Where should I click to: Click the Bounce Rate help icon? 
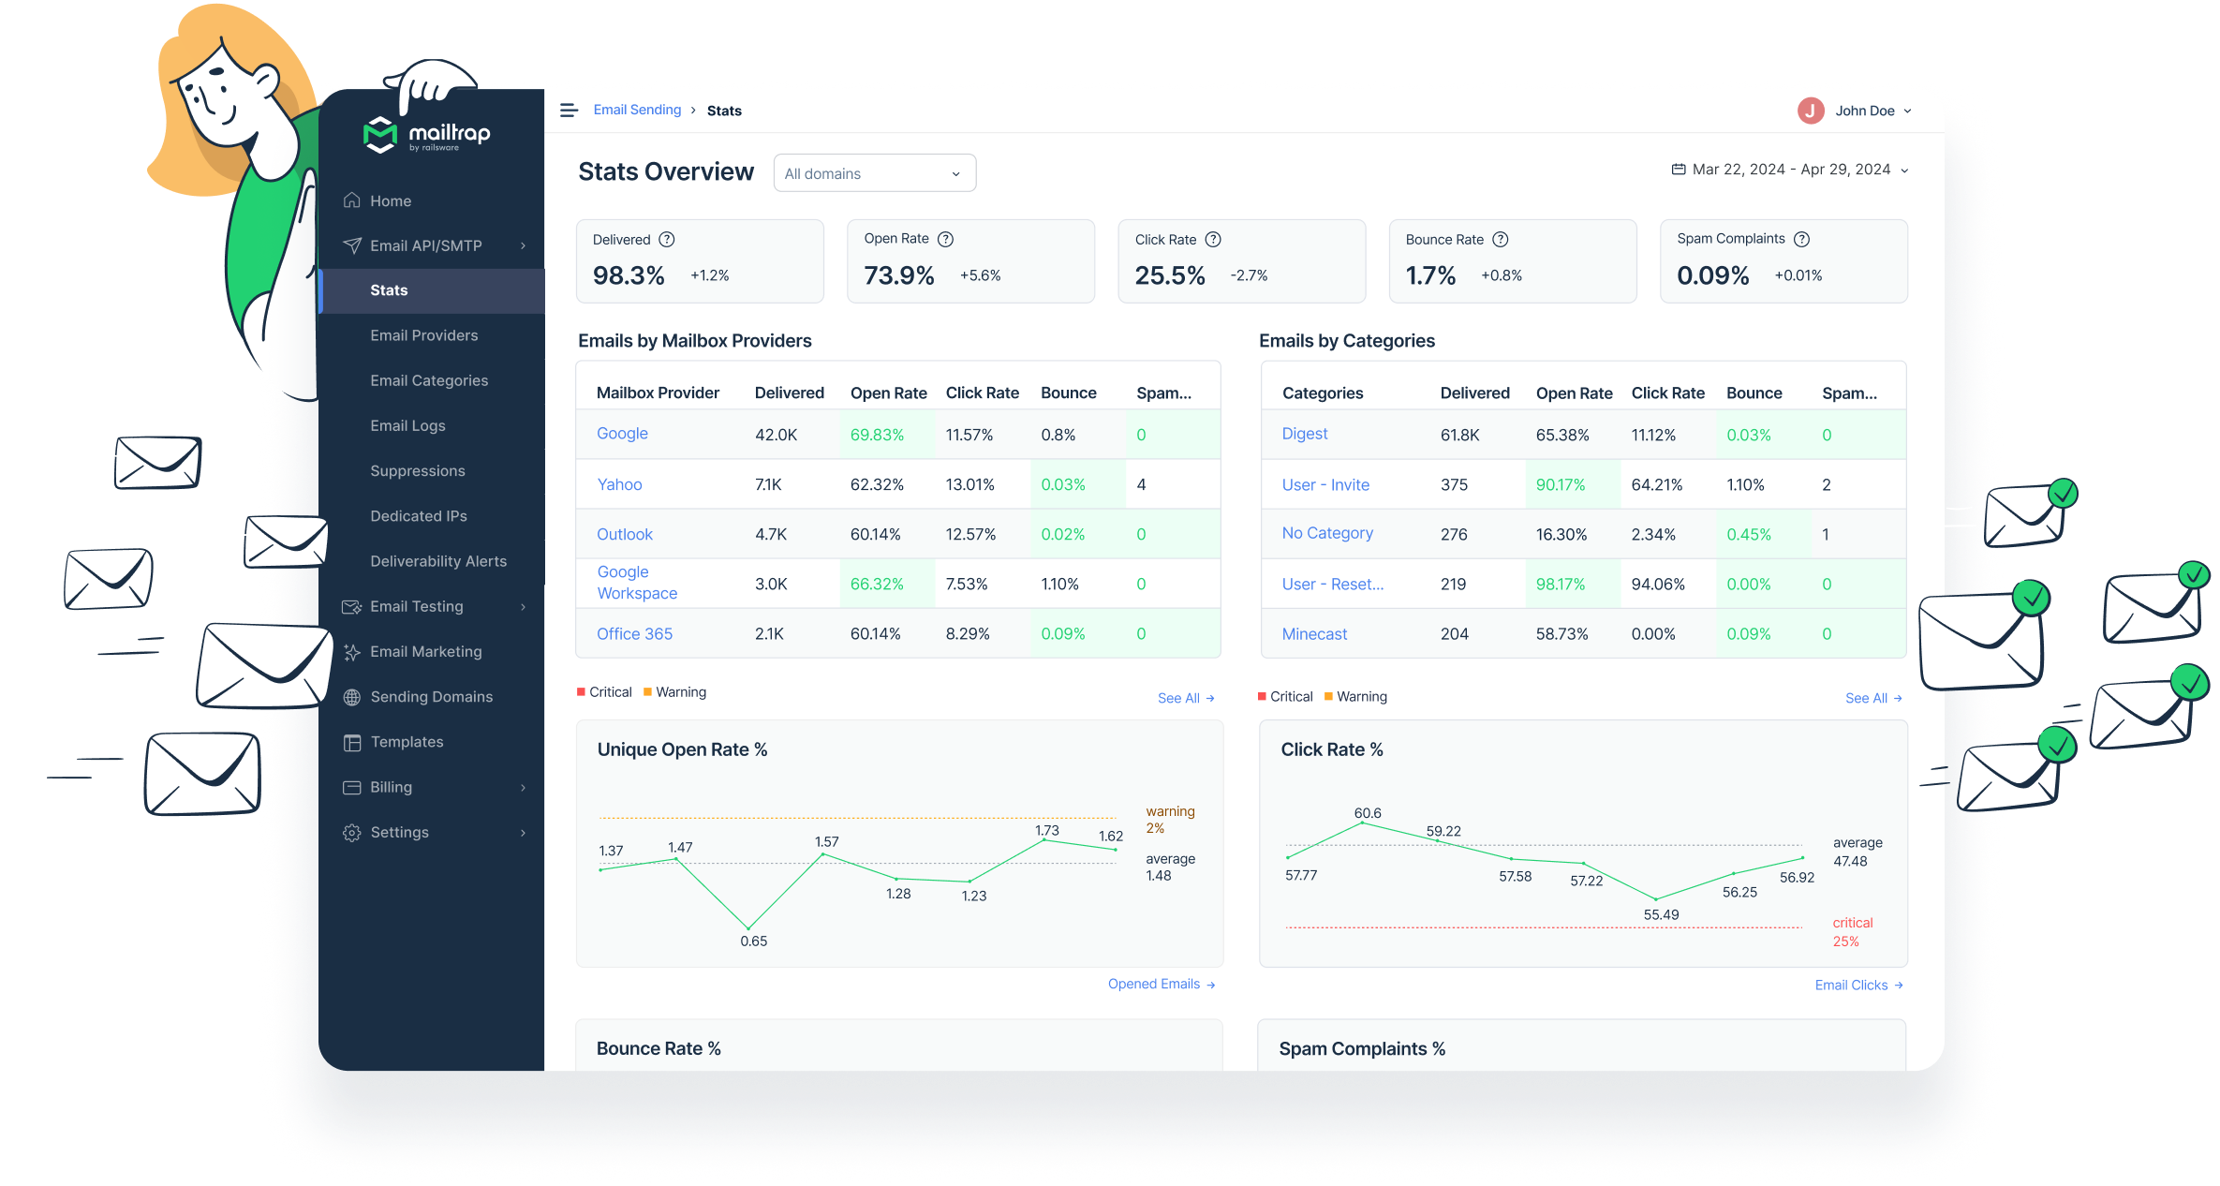(1501, 240)
